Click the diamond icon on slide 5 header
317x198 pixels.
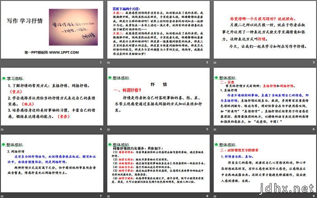110,72
